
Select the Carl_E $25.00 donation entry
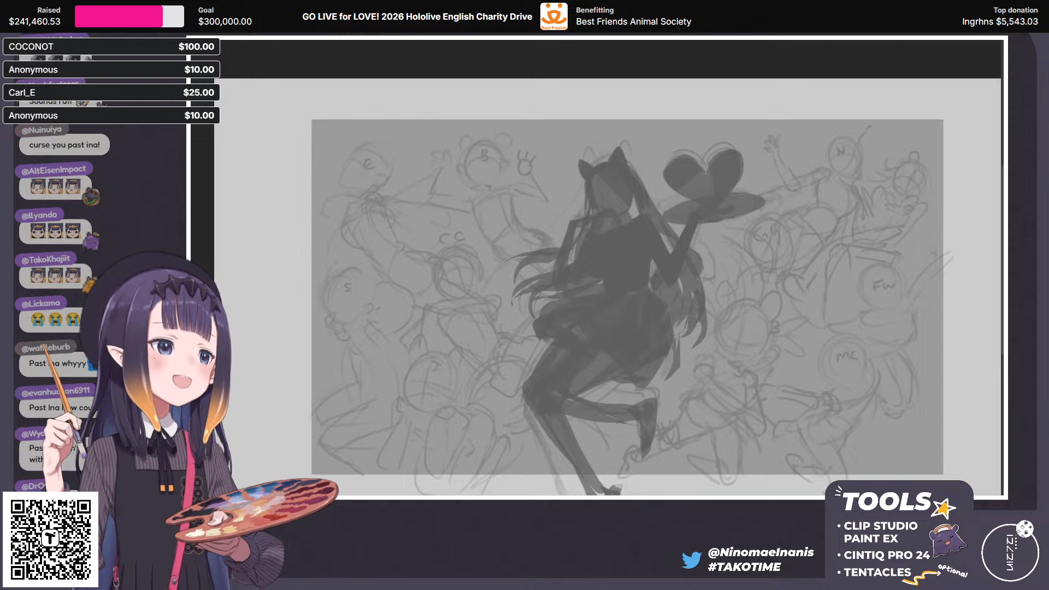111,92
